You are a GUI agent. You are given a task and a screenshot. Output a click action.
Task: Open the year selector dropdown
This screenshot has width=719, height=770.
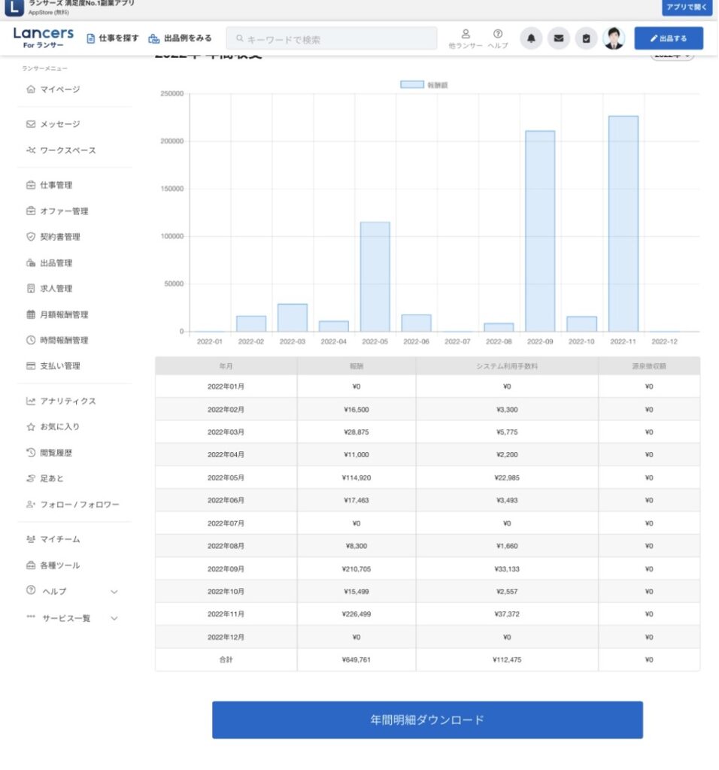coord(672,55)
